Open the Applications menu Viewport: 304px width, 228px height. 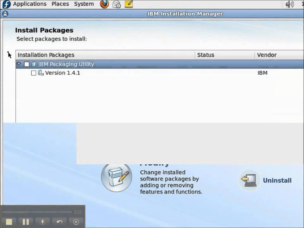(x=30, y=4)
